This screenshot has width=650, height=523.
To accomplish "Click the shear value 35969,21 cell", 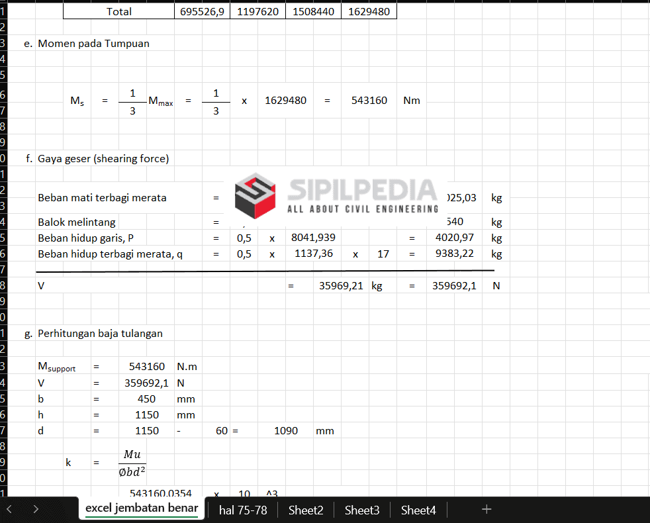I will (340, 286).
